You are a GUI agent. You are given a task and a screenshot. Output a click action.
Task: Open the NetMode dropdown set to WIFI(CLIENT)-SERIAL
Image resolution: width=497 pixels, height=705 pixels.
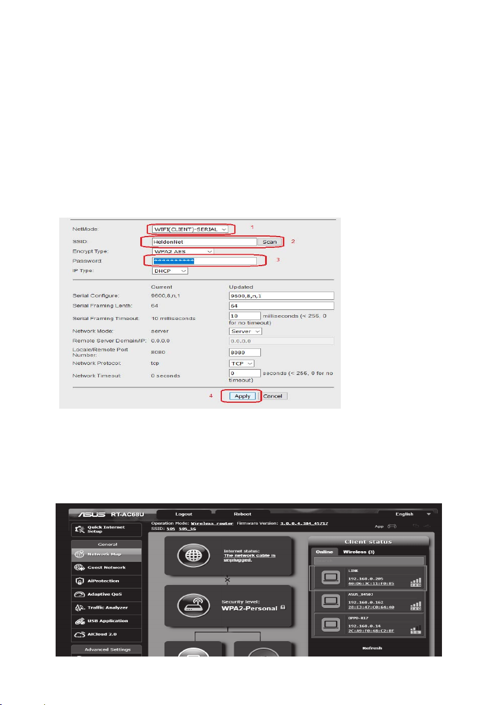190,229
